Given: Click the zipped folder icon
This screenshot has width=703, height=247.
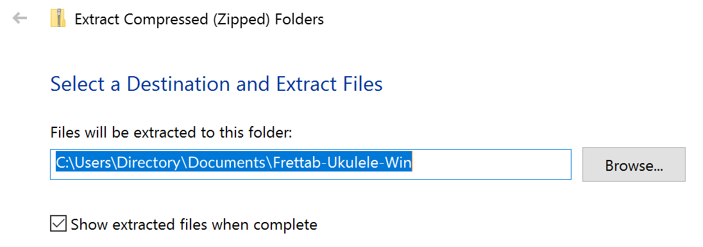Looking at the screenshot, I should tap(58, 19).
